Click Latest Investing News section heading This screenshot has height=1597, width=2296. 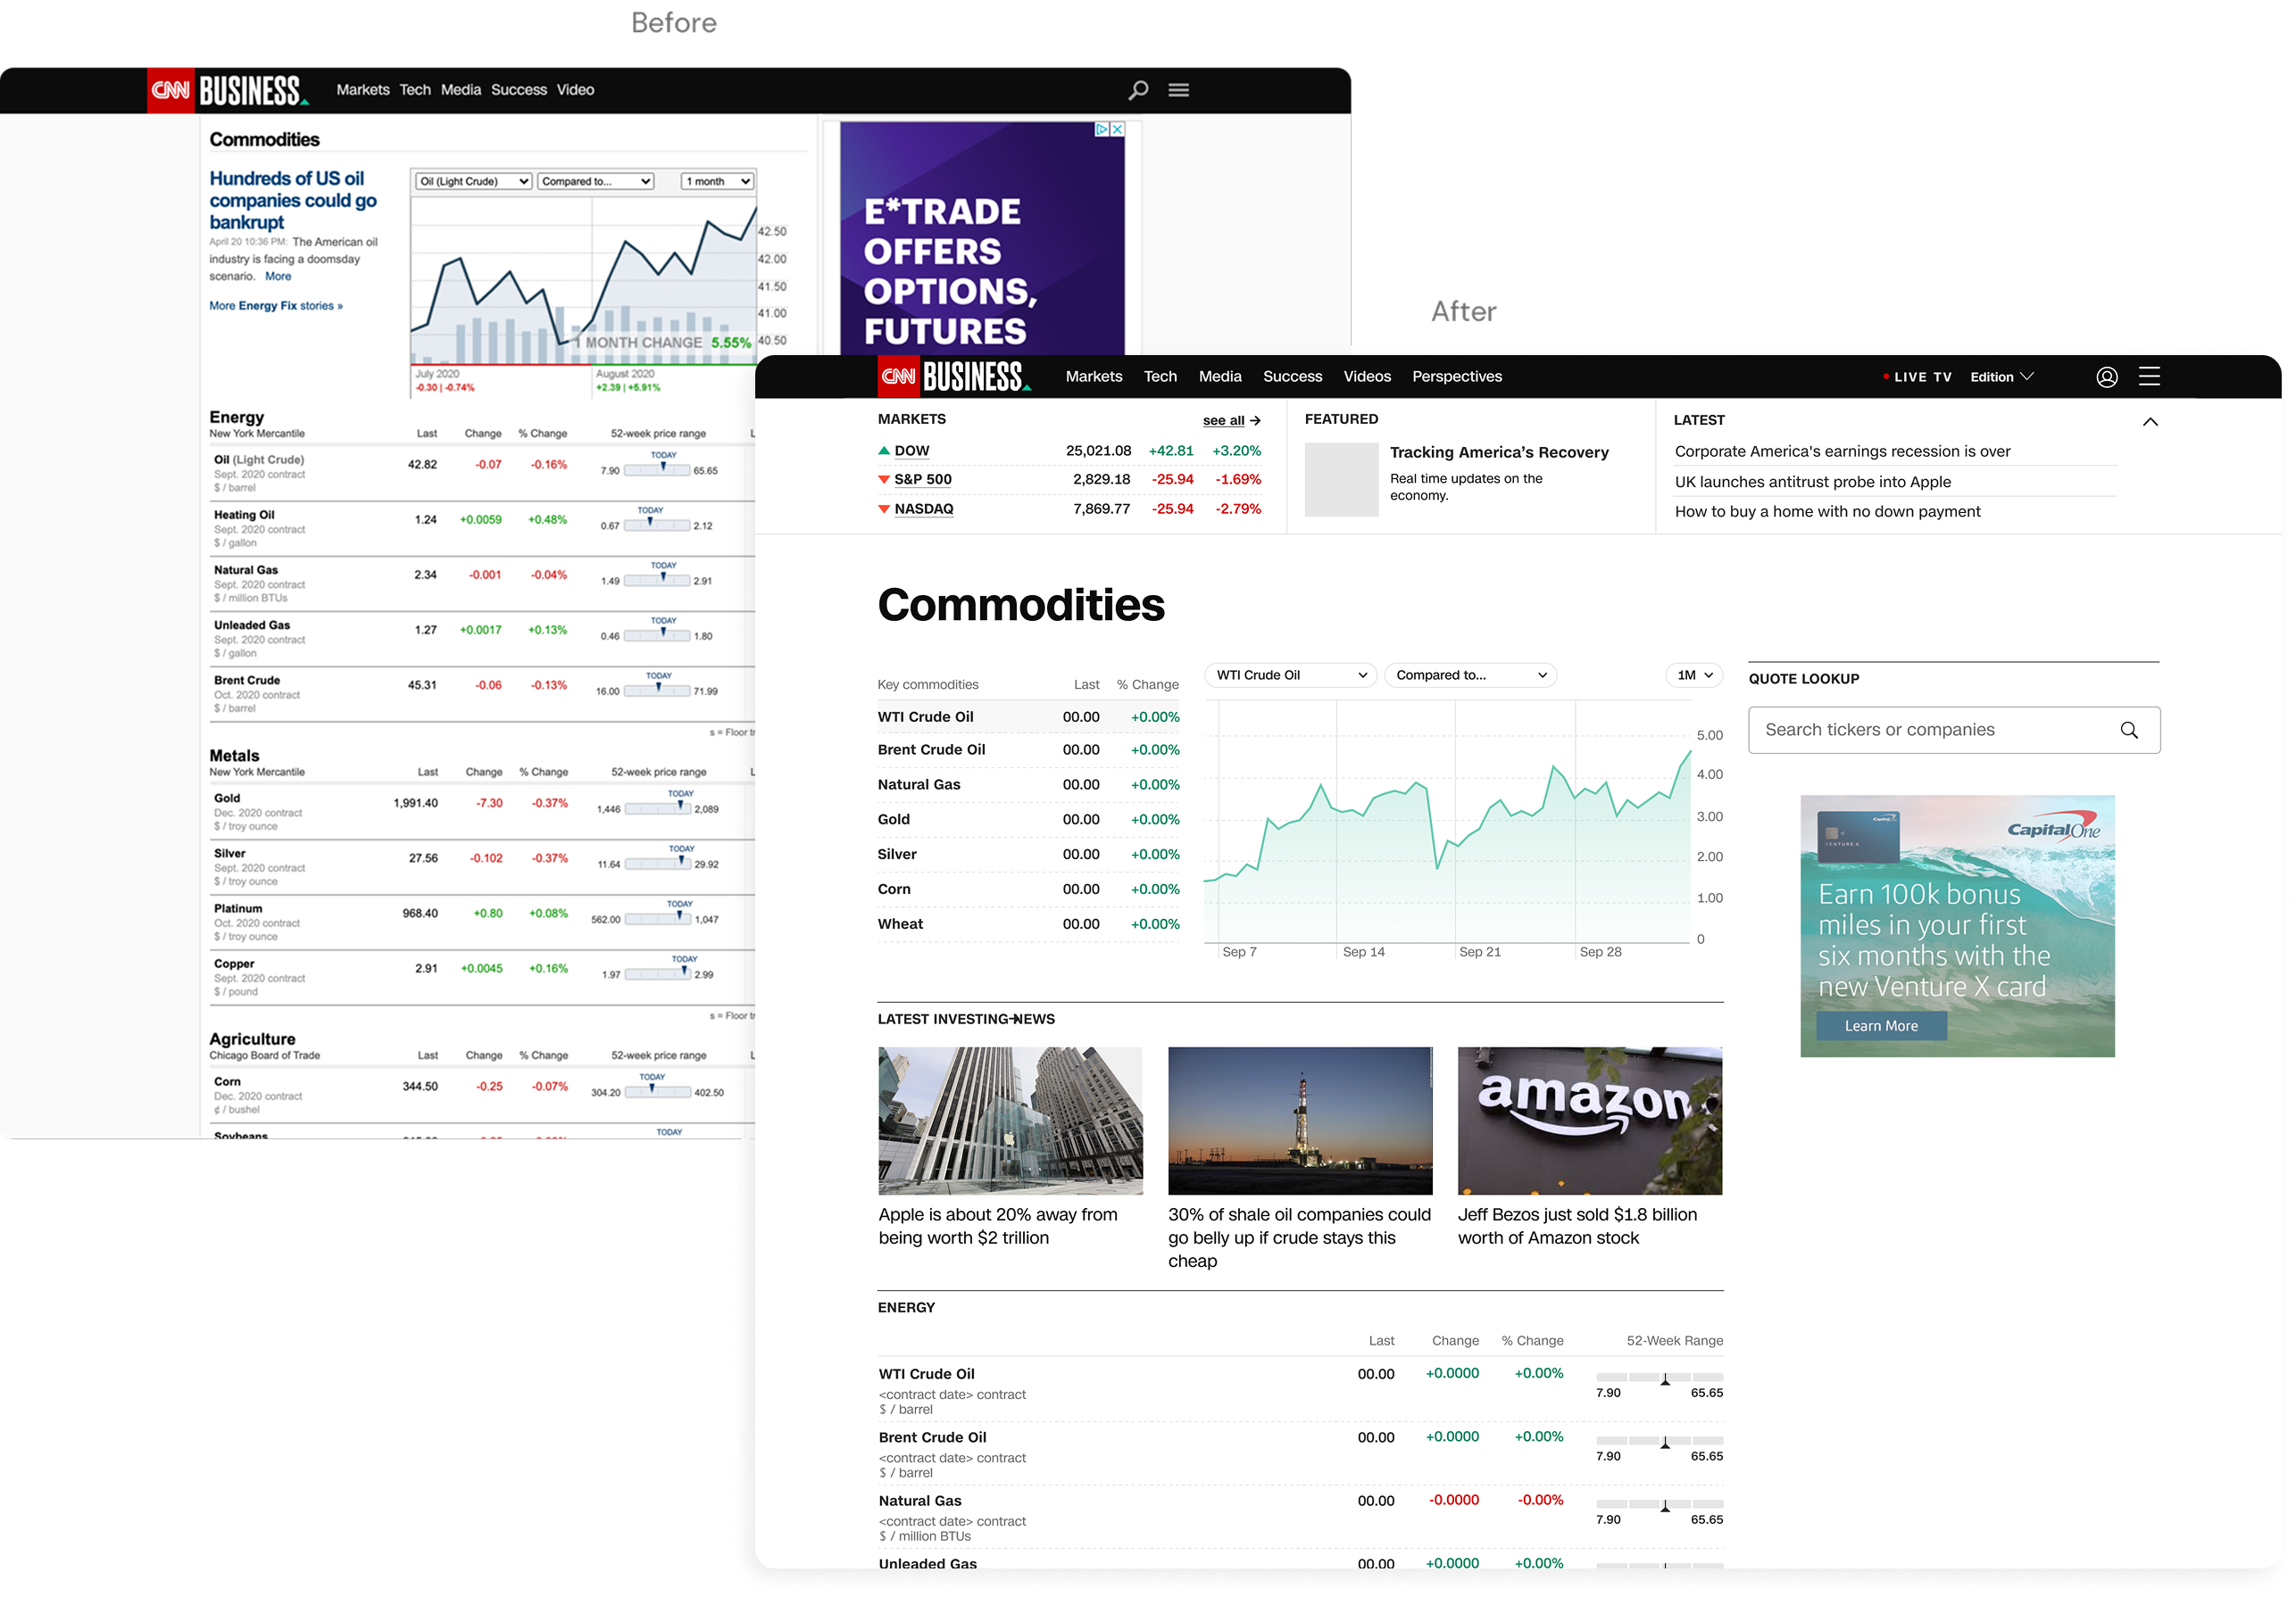coord(966,1020)
